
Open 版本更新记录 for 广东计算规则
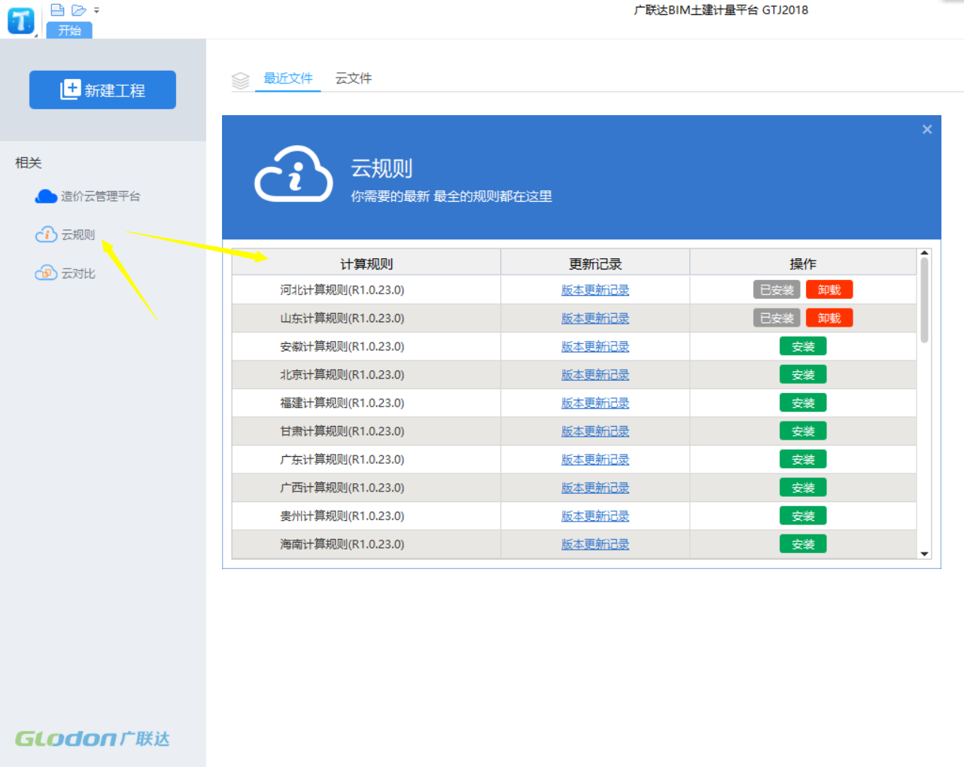point(595,459)
